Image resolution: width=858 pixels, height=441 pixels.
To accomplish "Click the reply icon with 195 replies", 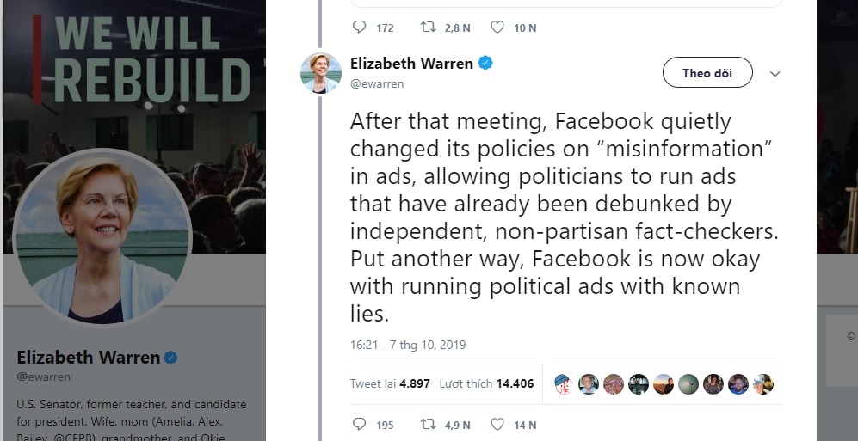I will (x=360, y=425).
